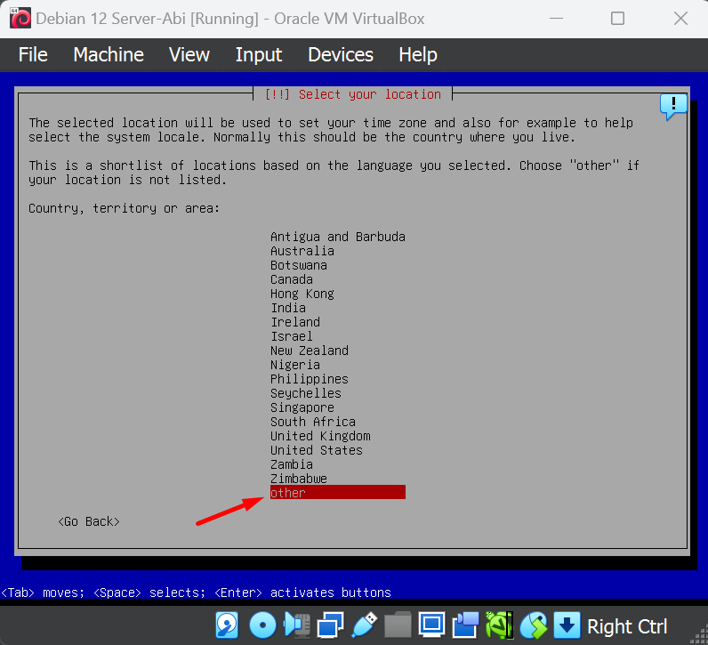Open the View menu
708x645 pixels.
(x=189, y=54)
